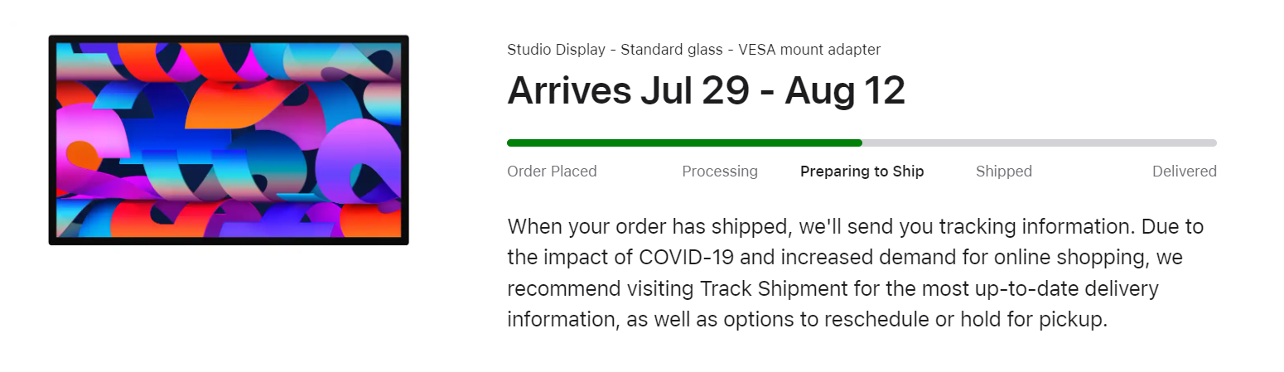
Task: Choose the Shipped stage label
Action: tap(1004, 172)
